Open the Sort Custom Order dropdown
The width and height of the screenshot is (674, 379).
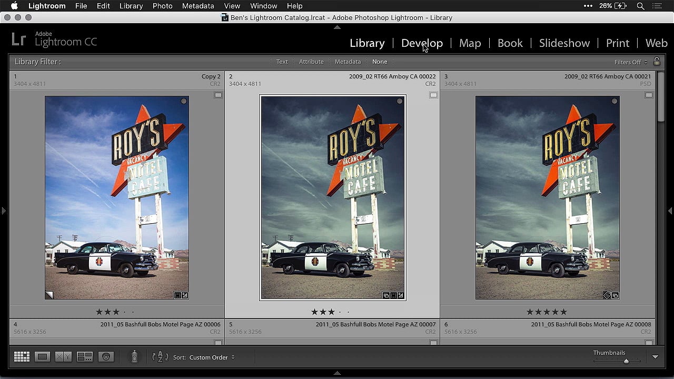(x=212, y=357)
